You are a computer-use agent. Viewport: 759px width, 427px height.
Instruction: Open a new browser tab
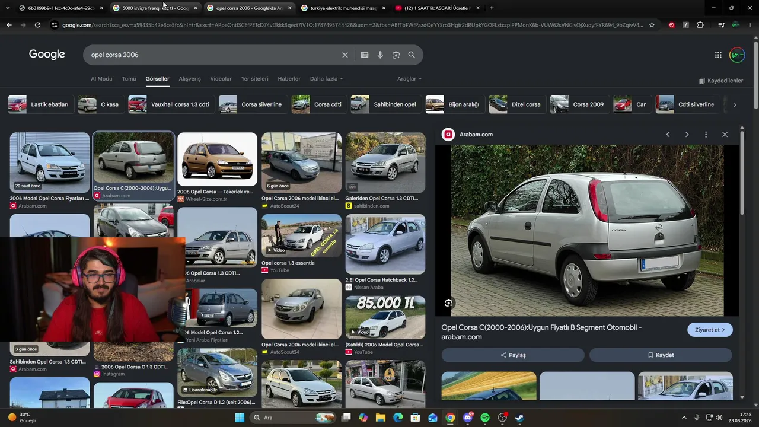point(492,8)
